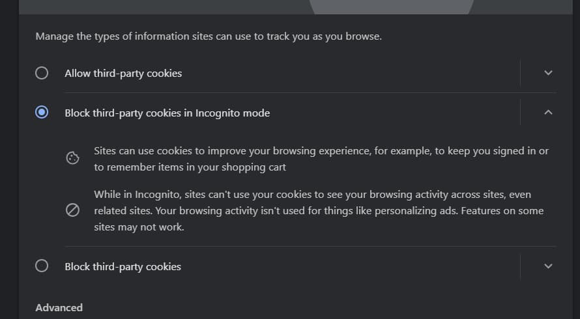Click the blocked circle-slash icon near Incognito description
This screenshot has height=319, width=580.
click(x=73, y=210)
